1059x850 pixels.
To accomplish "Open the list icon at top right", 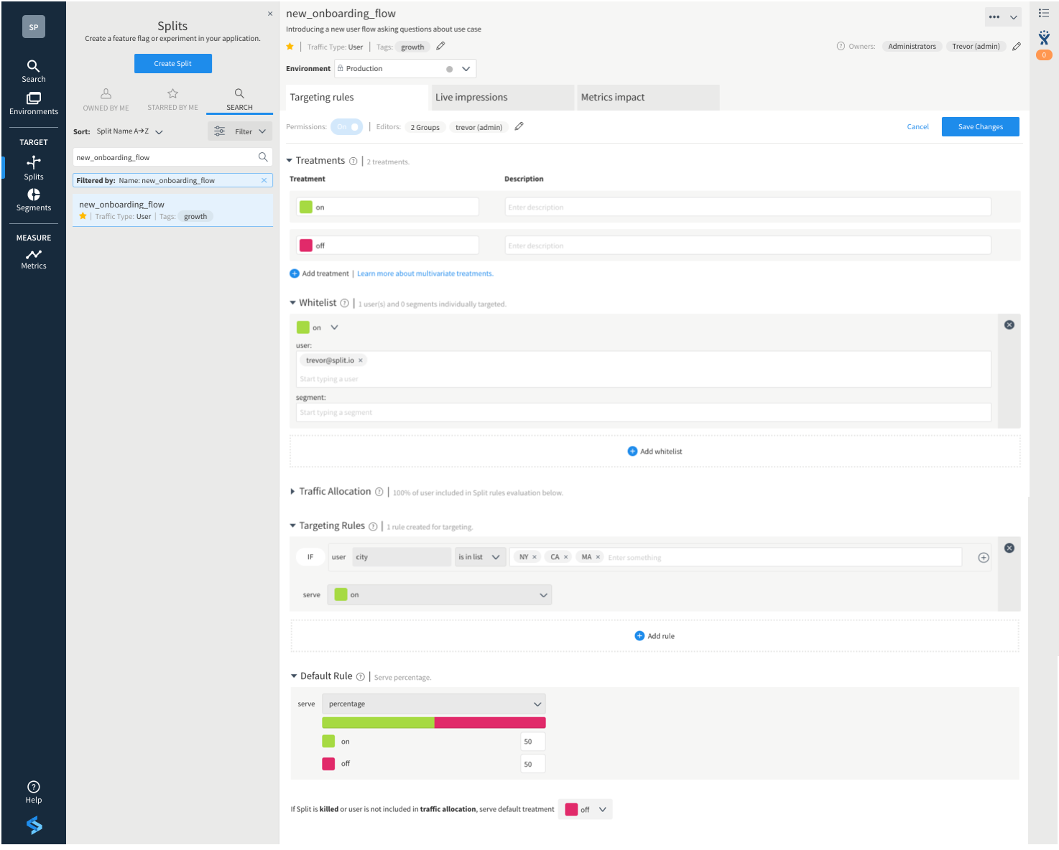I will [x=1044, y=13].
